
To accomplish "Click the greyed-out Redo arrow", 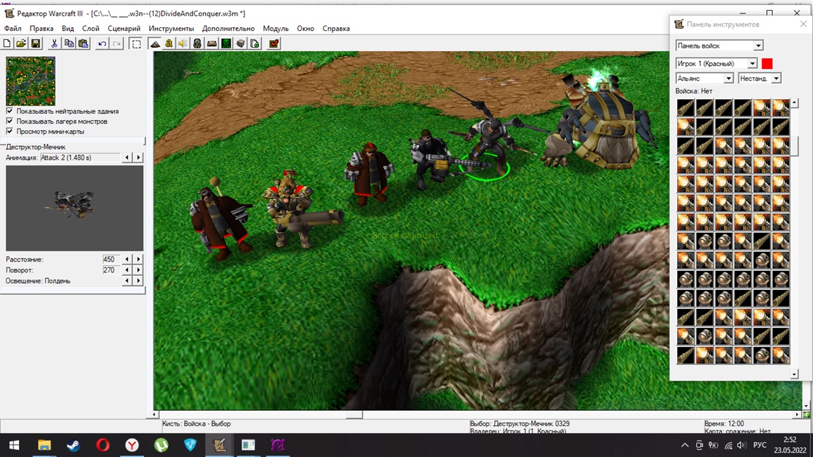I will (x=116, y=43).
